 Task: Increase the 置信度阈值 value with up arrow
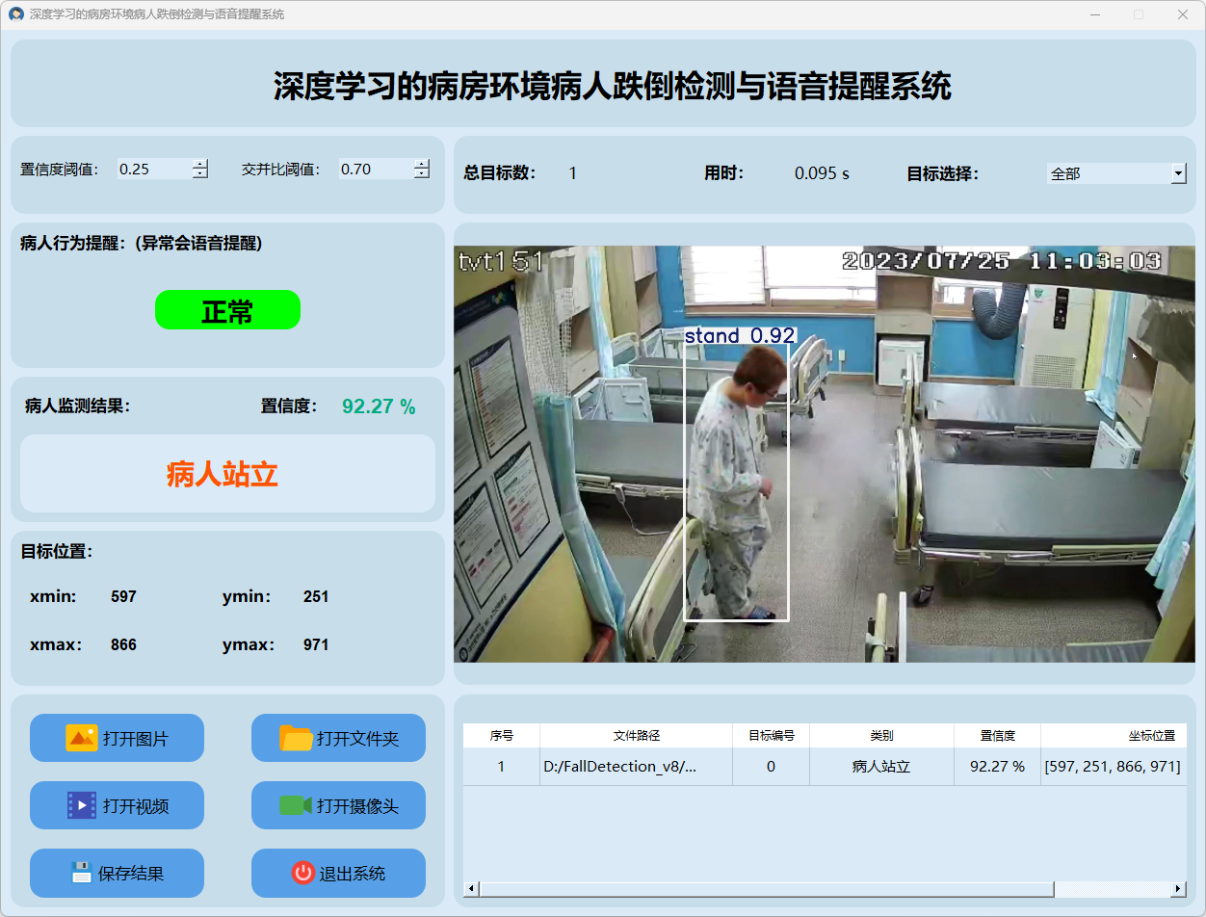coord(199,164)
